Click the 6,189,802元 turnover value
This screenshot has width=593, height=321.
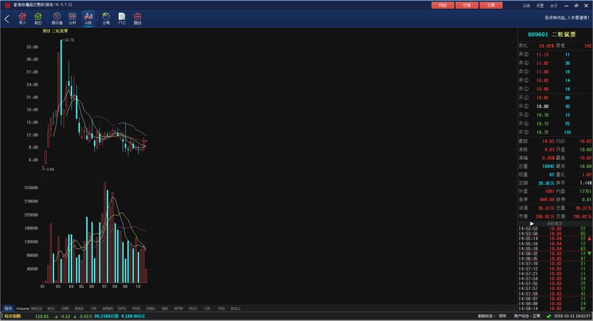point(133,316)
